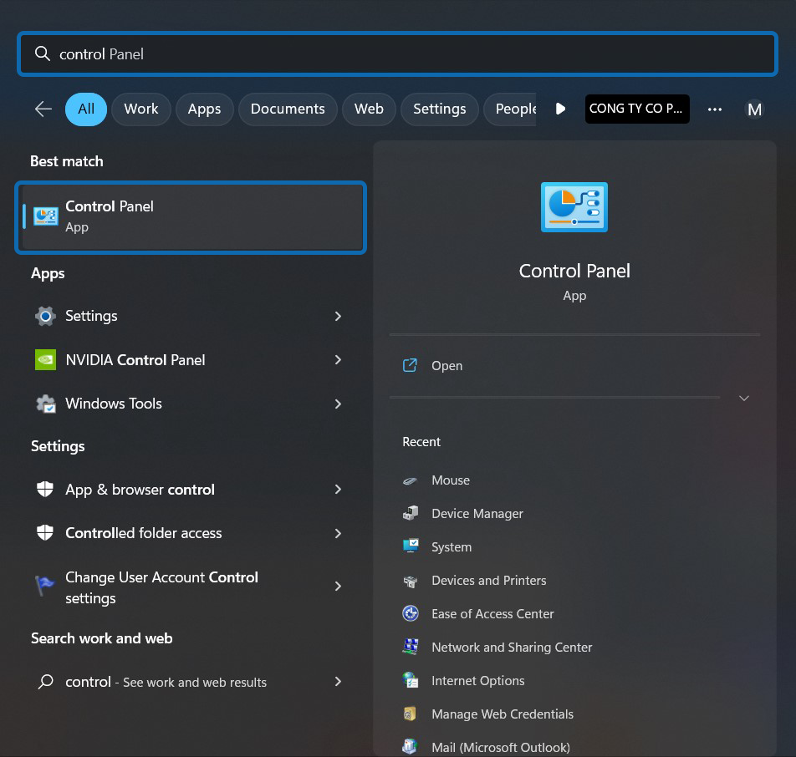Expand the App & browser control chevron
The width and height of the screenshot is (796, 757).
coord(338,490)
